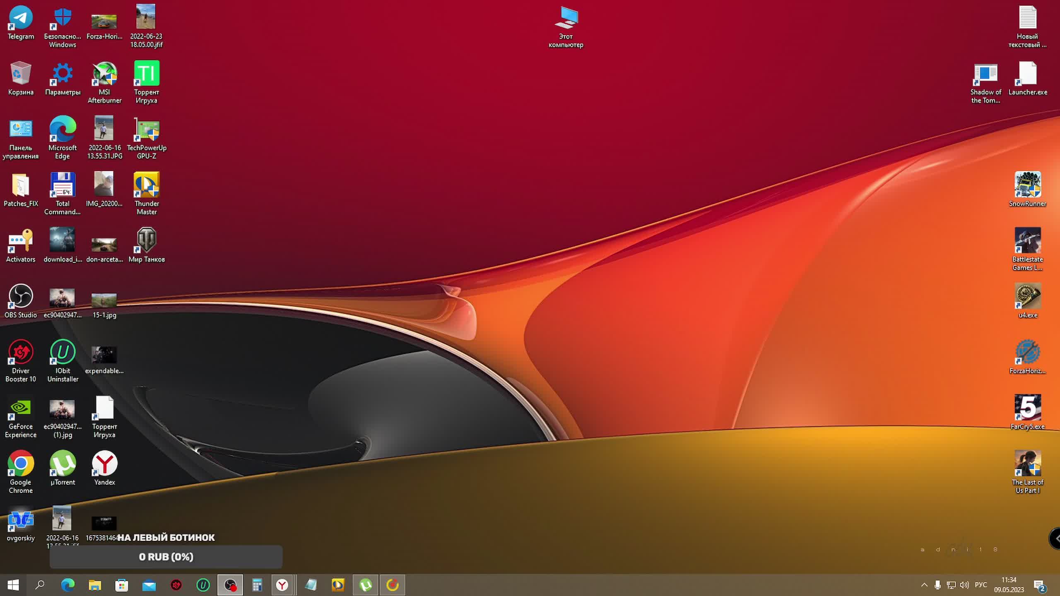Click the taskbar clock and date
The width and height of the screenshot is (1060, 596).
(x=1009, y=585)
